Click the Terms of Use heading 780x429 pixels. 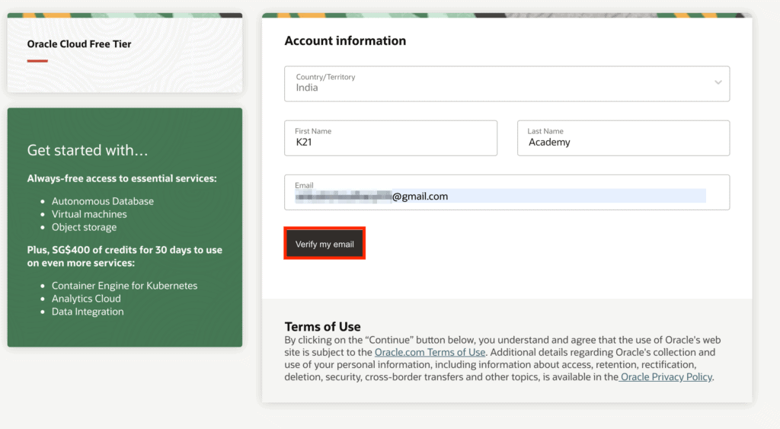coord(322,327)
